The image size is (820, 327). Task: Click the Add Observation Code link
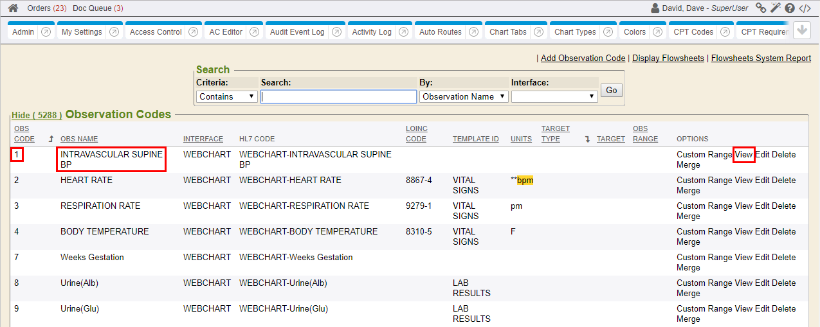pos(583,58)
